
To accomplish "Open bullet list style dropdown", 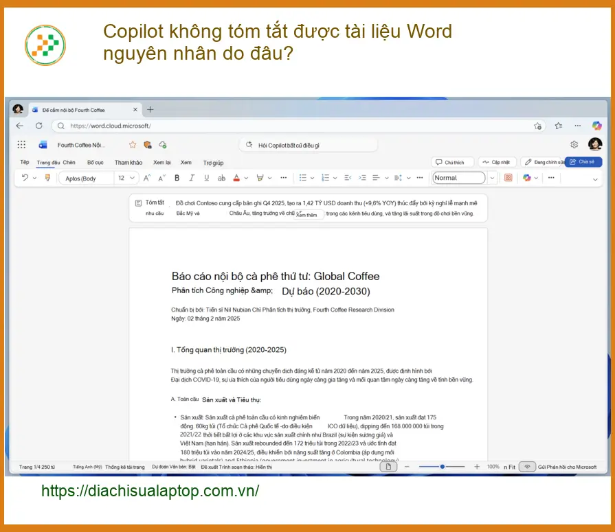I will pyautogui.click(x=312, y=178).
